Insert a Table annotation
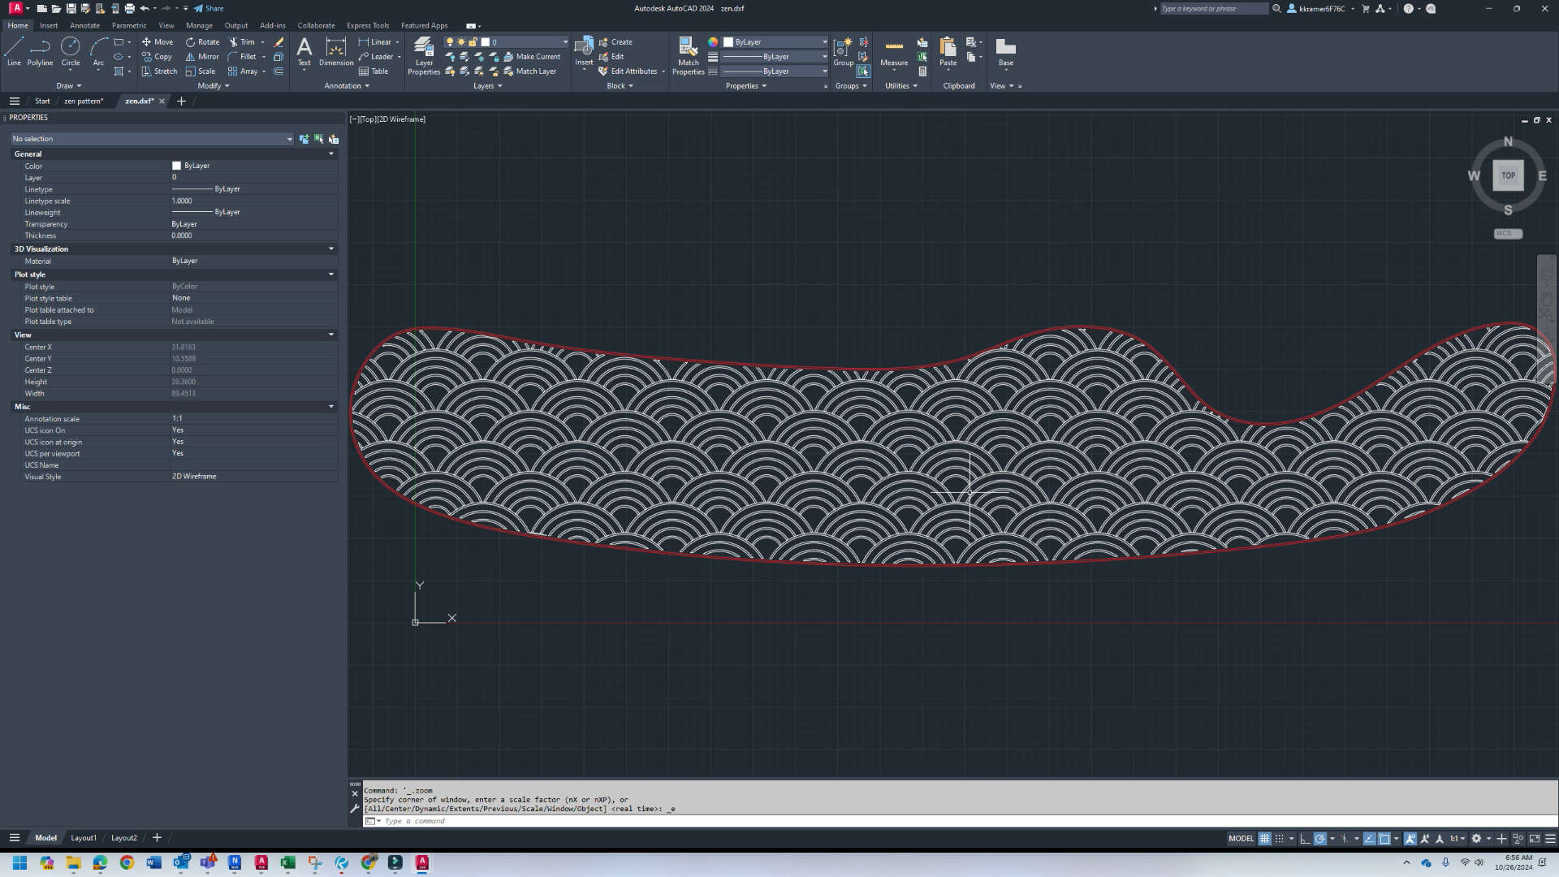 click(x=374, y=71)
